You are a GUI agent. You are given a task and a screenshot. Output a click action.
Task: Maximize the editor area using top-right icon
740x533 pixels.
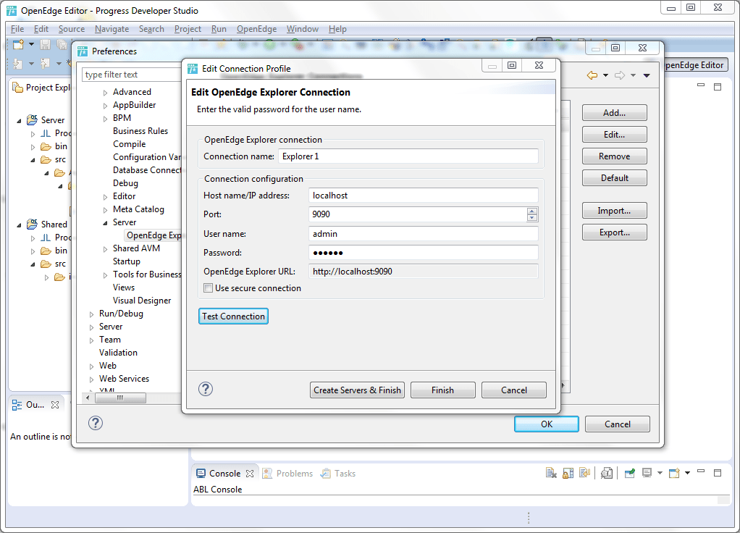pyautogui.click(x=718, y=87)
